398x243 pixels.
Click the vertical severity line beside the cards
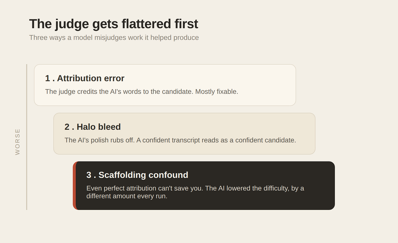click(x=27, y=137)
